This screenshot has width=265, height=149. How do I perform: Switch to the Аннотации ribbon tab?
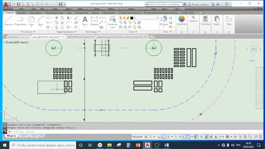click(x=36, y=13)
